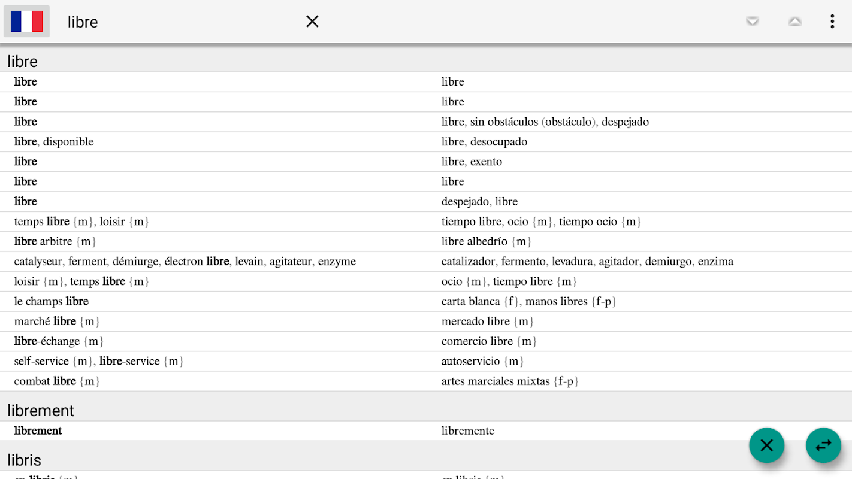Tap the translation "artes marciales mixtas {f-p}"
The height and width of the screenshot is (479, 852).
(x=510, y=381)
